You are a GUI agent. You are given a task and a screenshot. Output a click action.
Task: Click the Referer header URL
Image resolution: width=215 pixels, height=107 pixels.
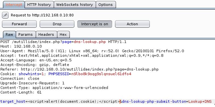[x=90, y=69]
